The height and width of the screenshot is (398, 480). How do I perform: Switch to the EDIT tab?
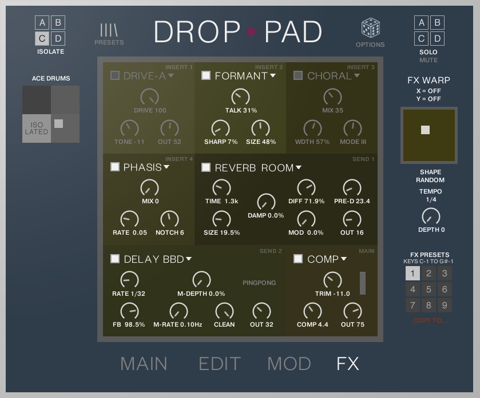click(220, 364)
